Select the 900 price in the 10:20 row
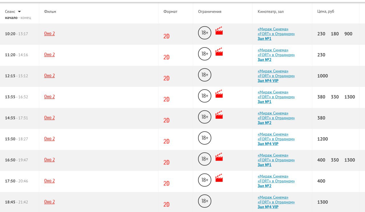 point(348,34)
